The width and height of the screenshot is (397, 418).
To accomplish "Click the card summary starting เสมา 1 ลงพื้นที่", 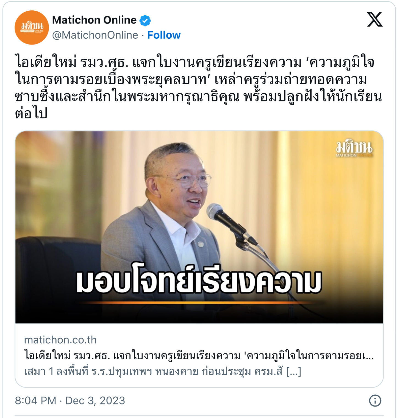I will (x=163, y=371).
